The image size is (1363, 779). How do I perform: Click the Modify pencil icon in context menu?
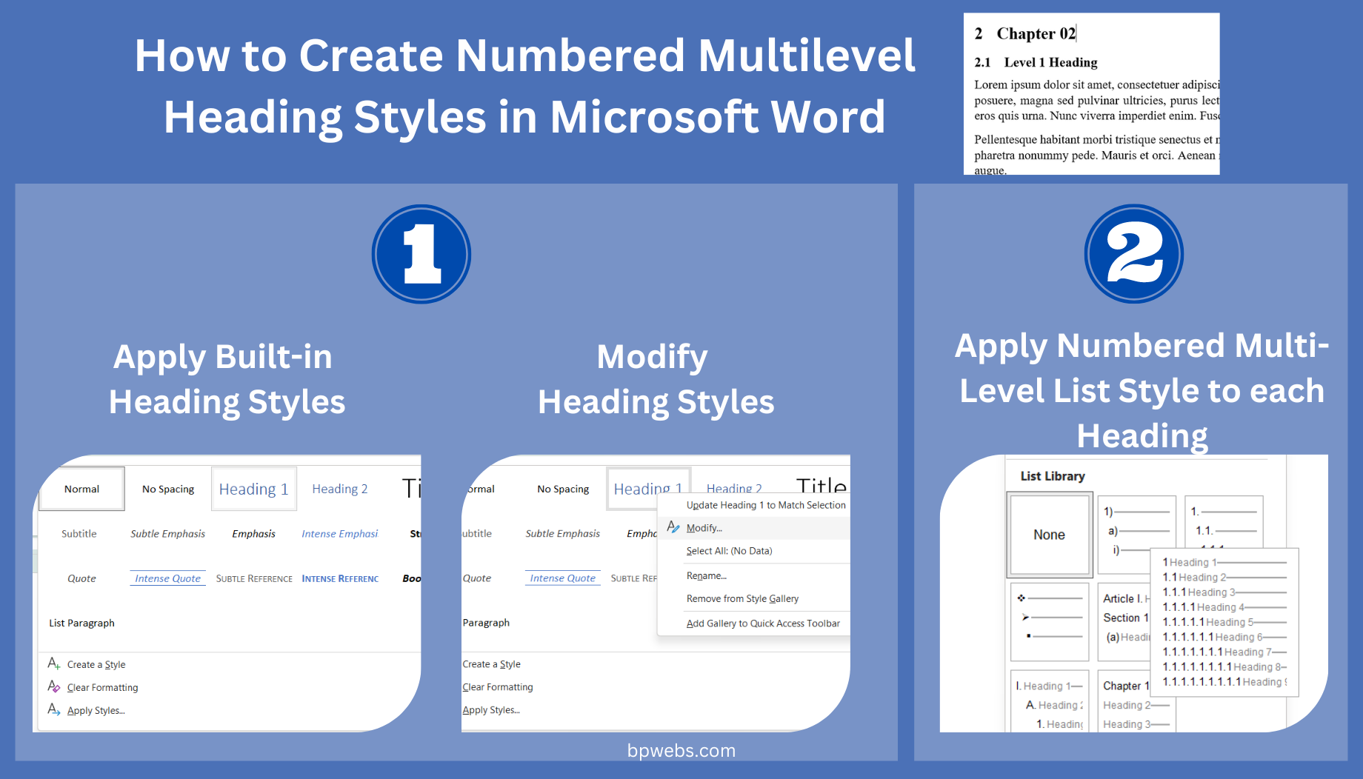[x=673, y=527]
